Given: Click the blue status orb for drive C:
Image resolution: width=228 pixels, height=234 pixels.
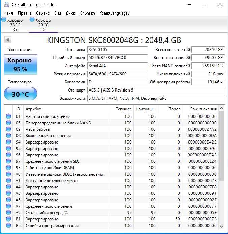Looking at the screenshot, I should (4, 19).
